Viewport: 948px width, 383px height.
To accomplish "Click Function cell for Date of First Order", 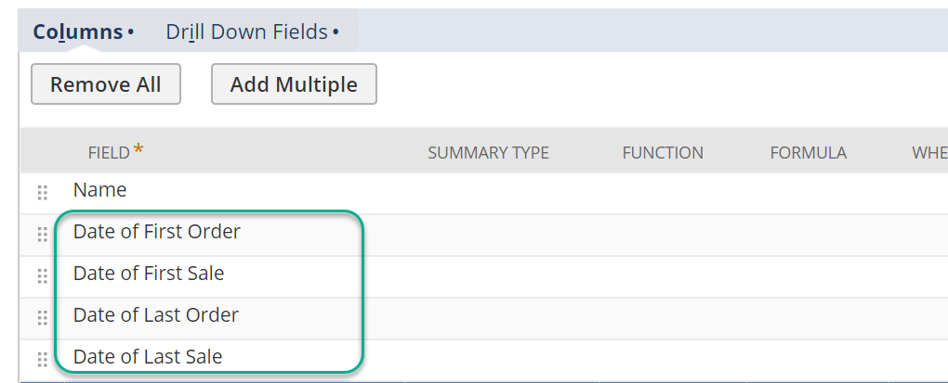I will coord(663,235).
